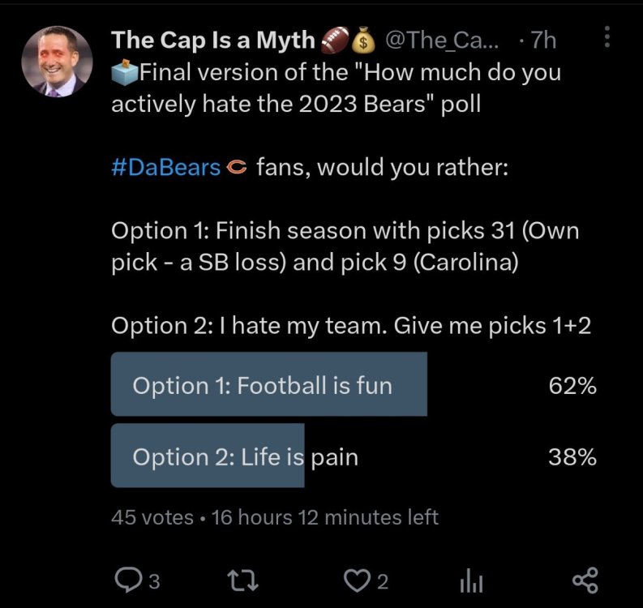Like the tweet with heart icon
The width and height of the screenshot is (643, 608).
click(355, 580)
